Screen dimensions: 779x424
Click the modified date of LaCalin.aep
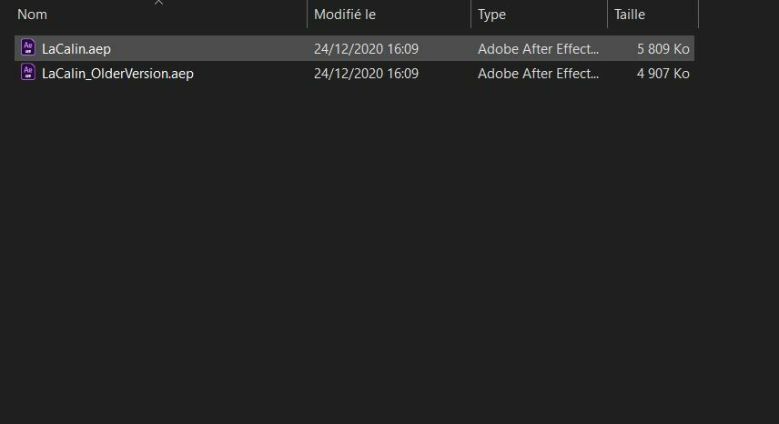click(366, 49)
